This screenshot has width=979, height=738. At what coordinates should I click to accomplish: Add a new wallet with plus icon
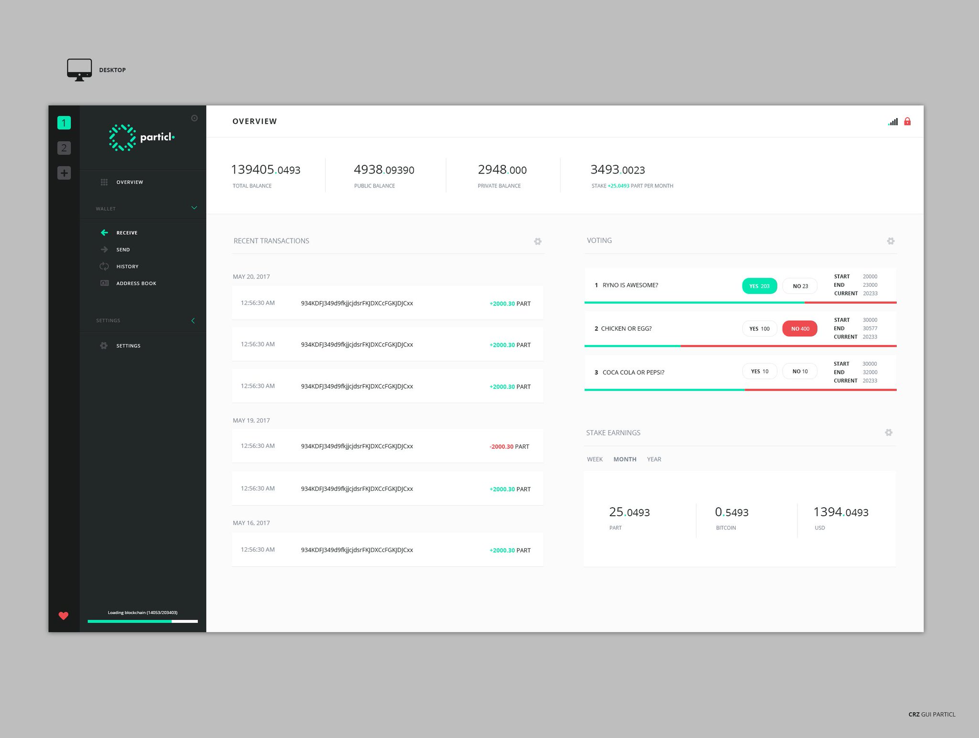tap(64, 173)
